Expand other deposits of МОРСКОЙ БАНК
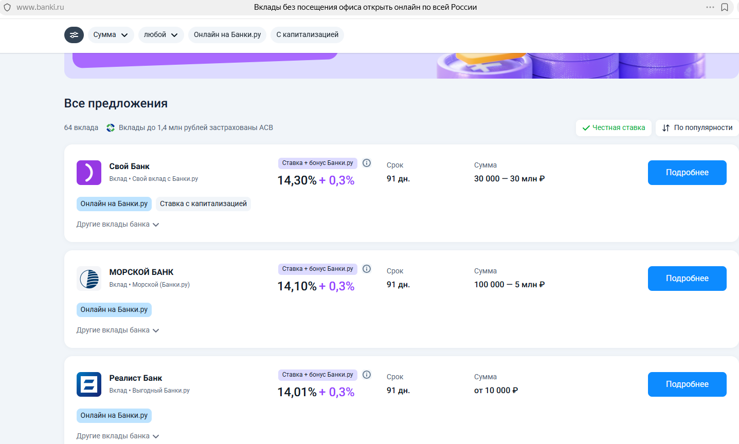Screen dimensions: 739x444 click(x=118, y=330)
